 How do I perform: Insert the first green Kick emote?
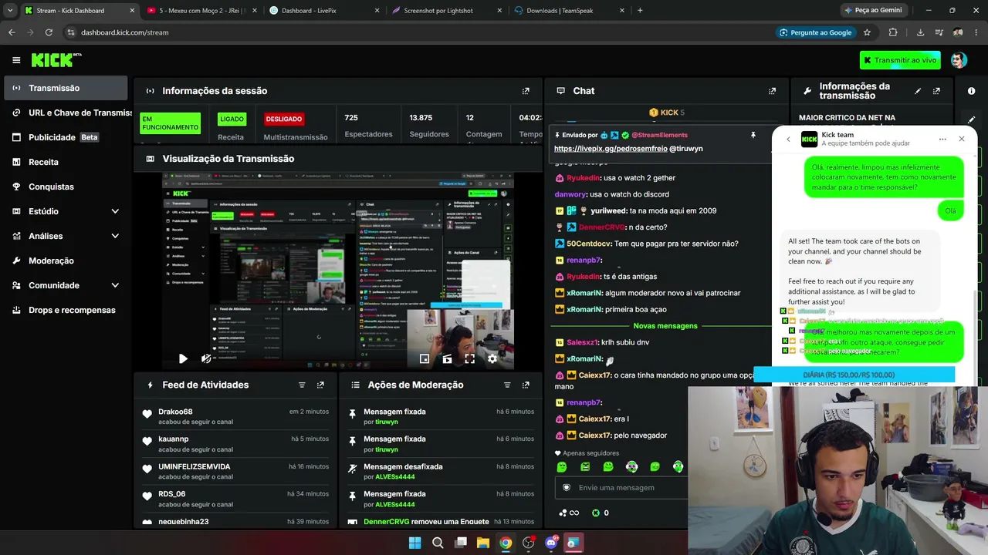pos(562,466)
